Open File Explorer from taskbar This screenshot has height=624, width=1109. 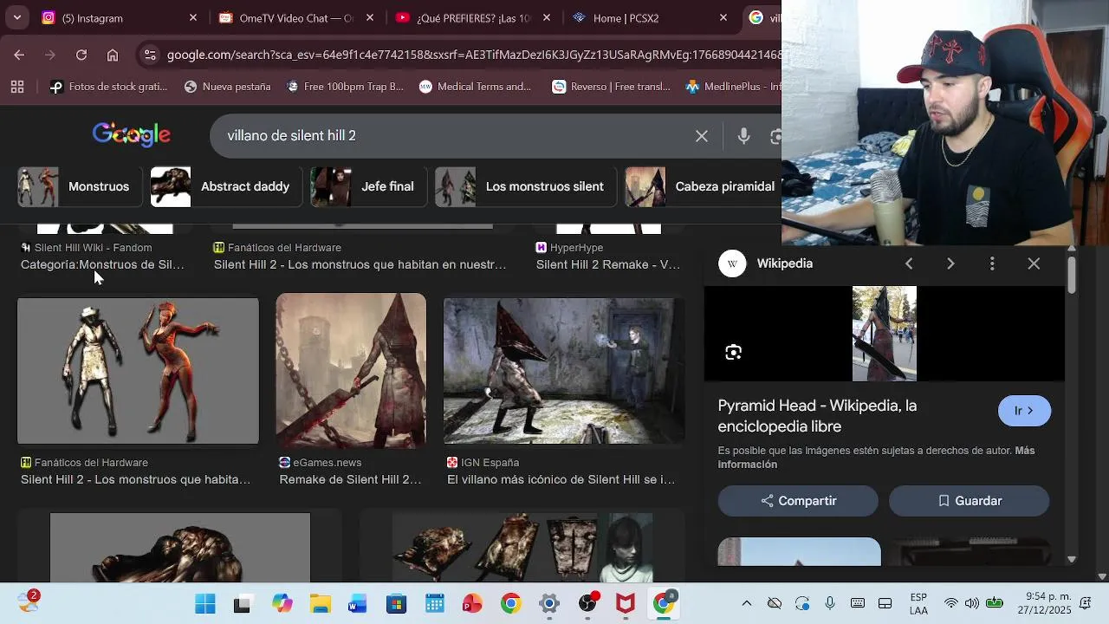pos(321,604)
